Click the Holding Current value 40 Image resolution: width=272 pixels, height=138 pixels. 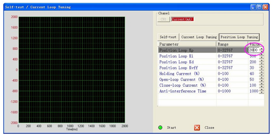(x=252, y=74)
